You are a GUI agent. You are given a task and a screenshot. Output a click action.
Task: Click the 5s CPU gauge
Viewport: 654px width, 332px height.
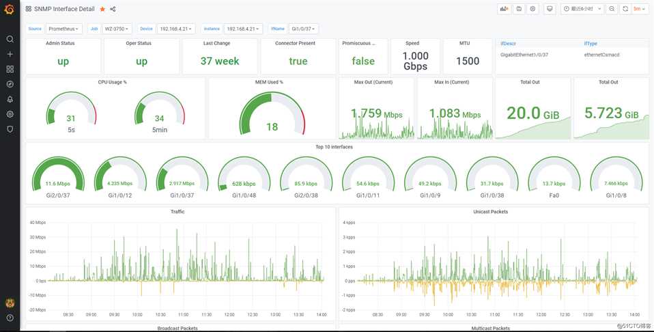(x=71, y=109)
